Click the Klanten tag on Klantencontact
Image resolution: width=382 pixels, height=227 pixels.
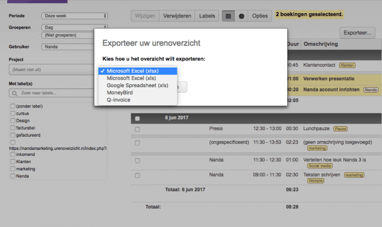point(347,65)
